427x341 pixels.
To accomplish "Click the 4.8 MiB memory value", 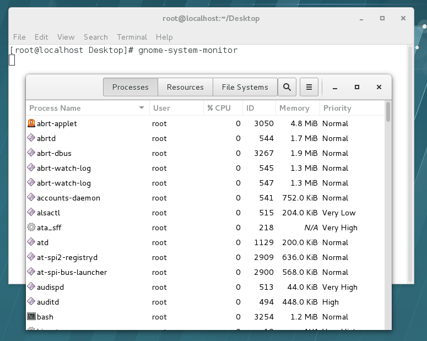I will click(304, 123).
